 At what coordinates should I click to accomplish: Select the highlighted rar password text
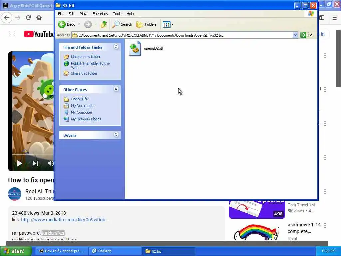coord(53,233)
